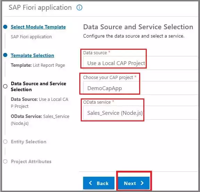This screenshot has width=200, height=192.
Task: Open the OData service dropdown
Action: coord(140,113)
